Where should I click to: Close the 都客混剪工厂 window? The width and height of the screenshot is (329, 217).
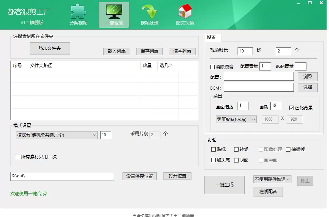click(x=321, y=3)
